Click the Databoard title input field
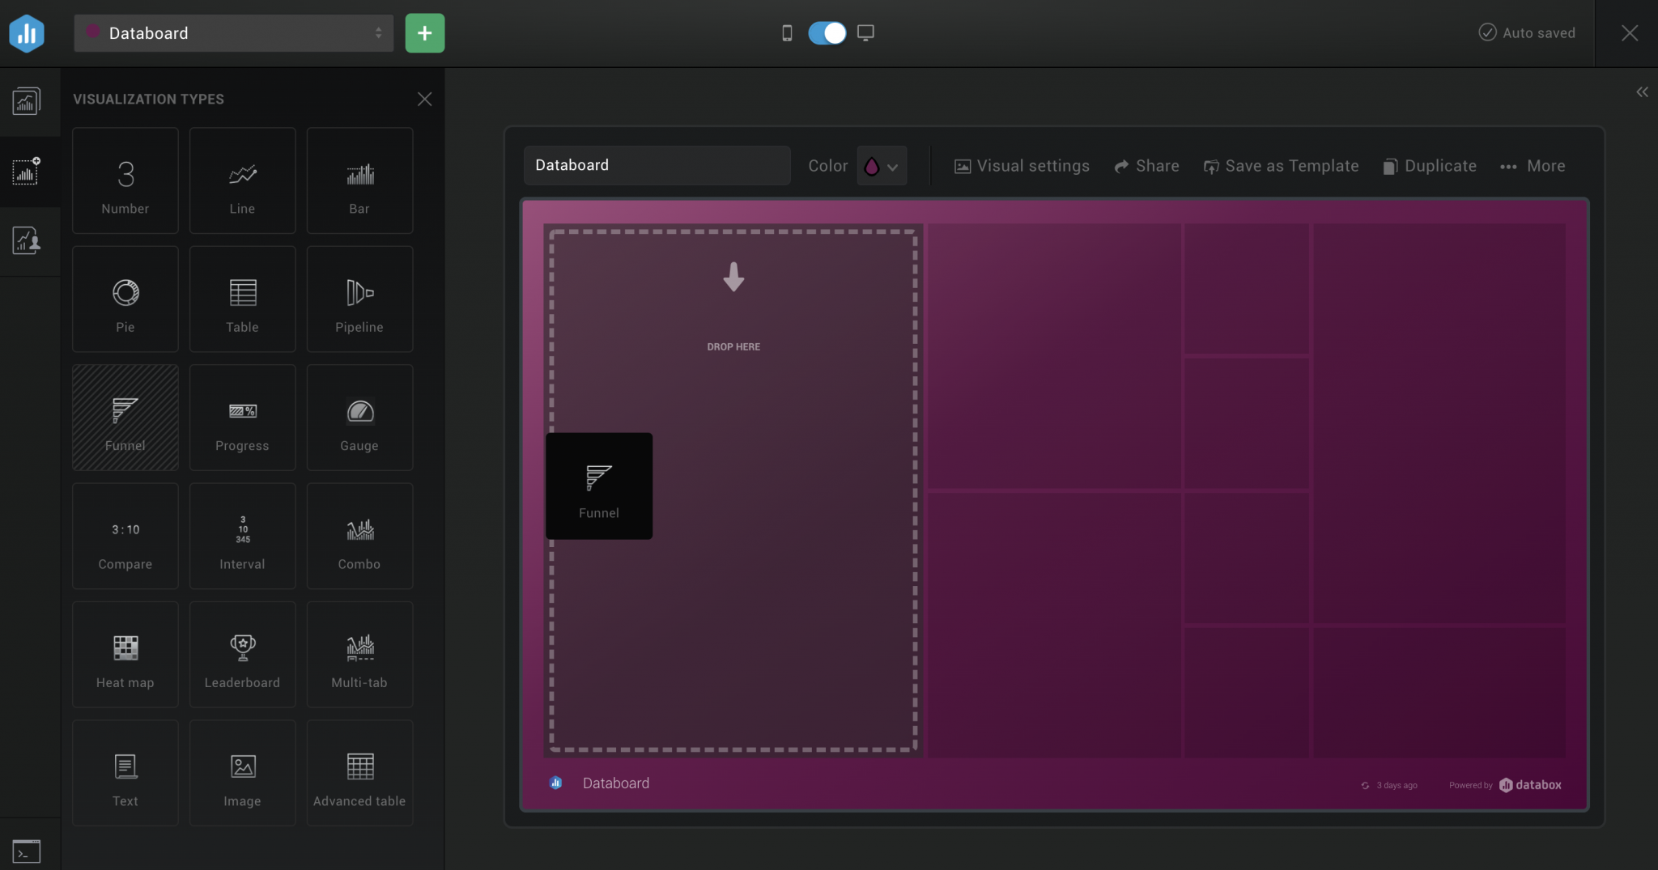The width and height of the screenshot is (1658, 870). click(657, 165)
